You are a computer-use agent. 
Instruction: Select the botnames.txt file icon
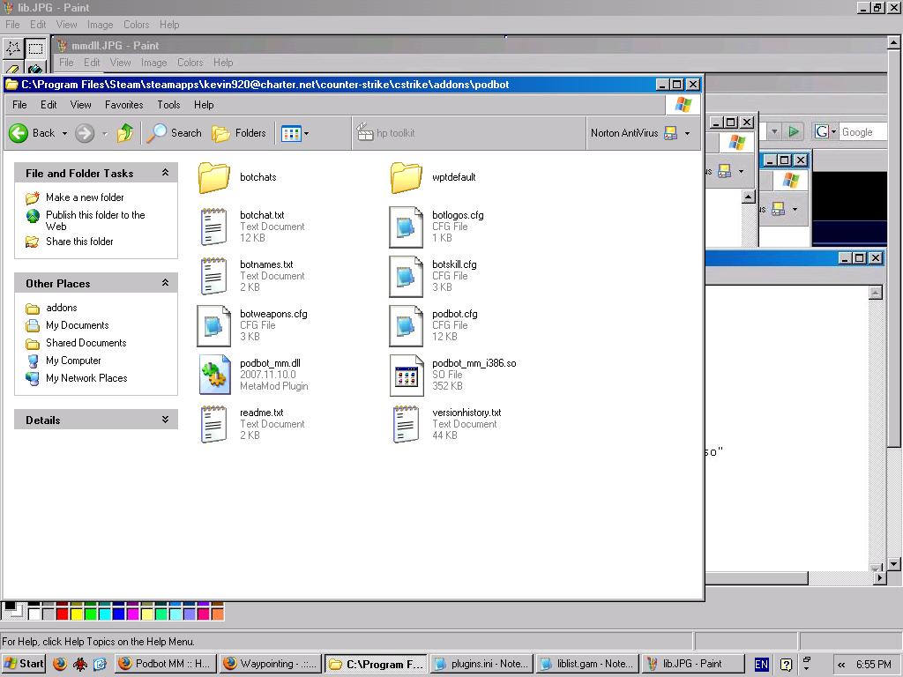click(213, 276)
